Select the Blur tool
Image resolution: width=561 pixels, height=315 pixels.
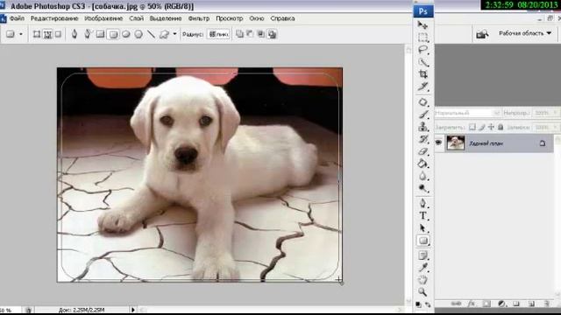tap(423, 176)
